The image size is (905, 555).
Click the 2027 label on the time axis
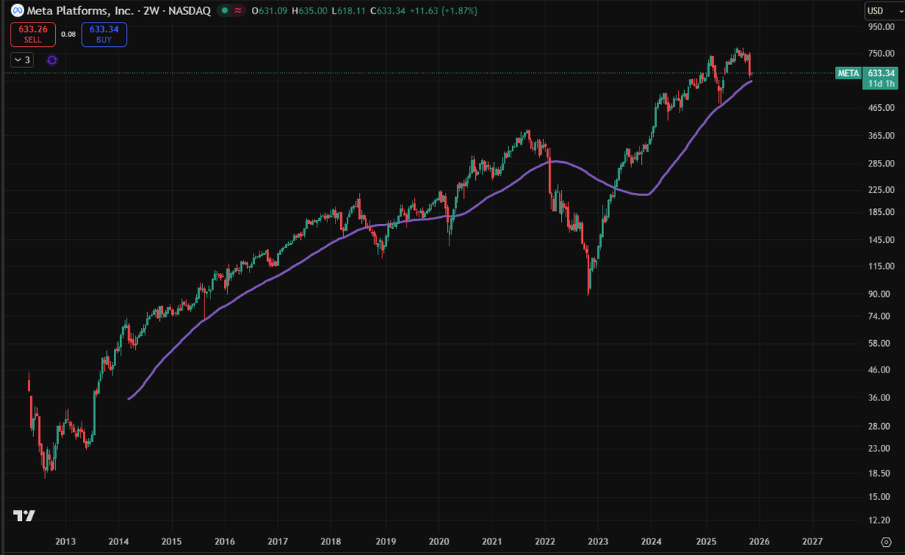(x=813, y=541)
